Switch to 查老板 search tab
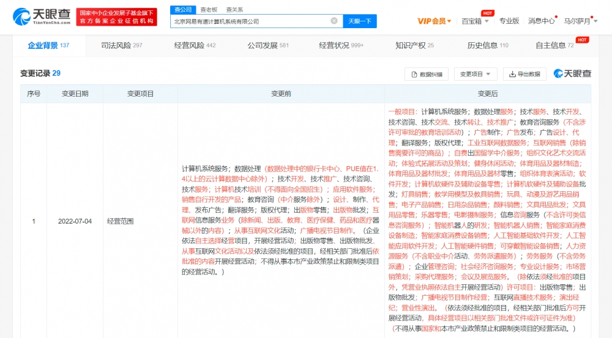 point(209,10)
